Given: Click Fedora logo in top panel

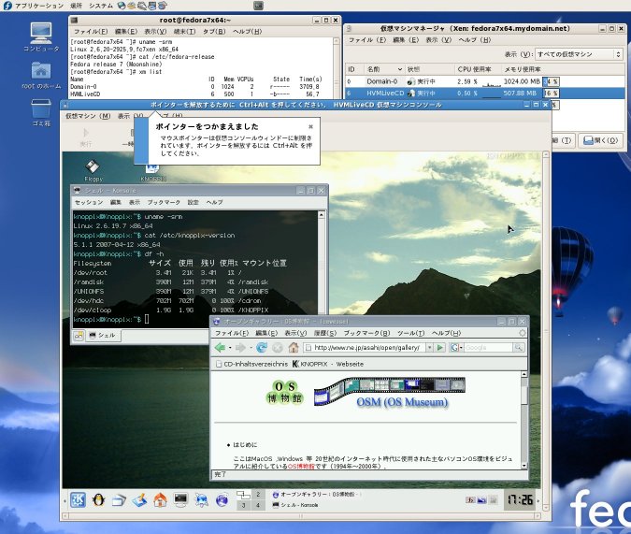Looking at the screenshot, I should [x=7, y=6].
